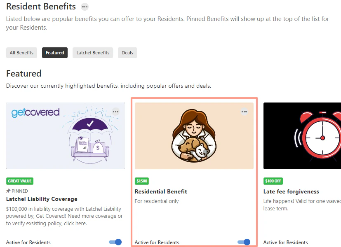341x247 pixels.
Task: Click the umbrella insurance card image
Action: point(66,136)
